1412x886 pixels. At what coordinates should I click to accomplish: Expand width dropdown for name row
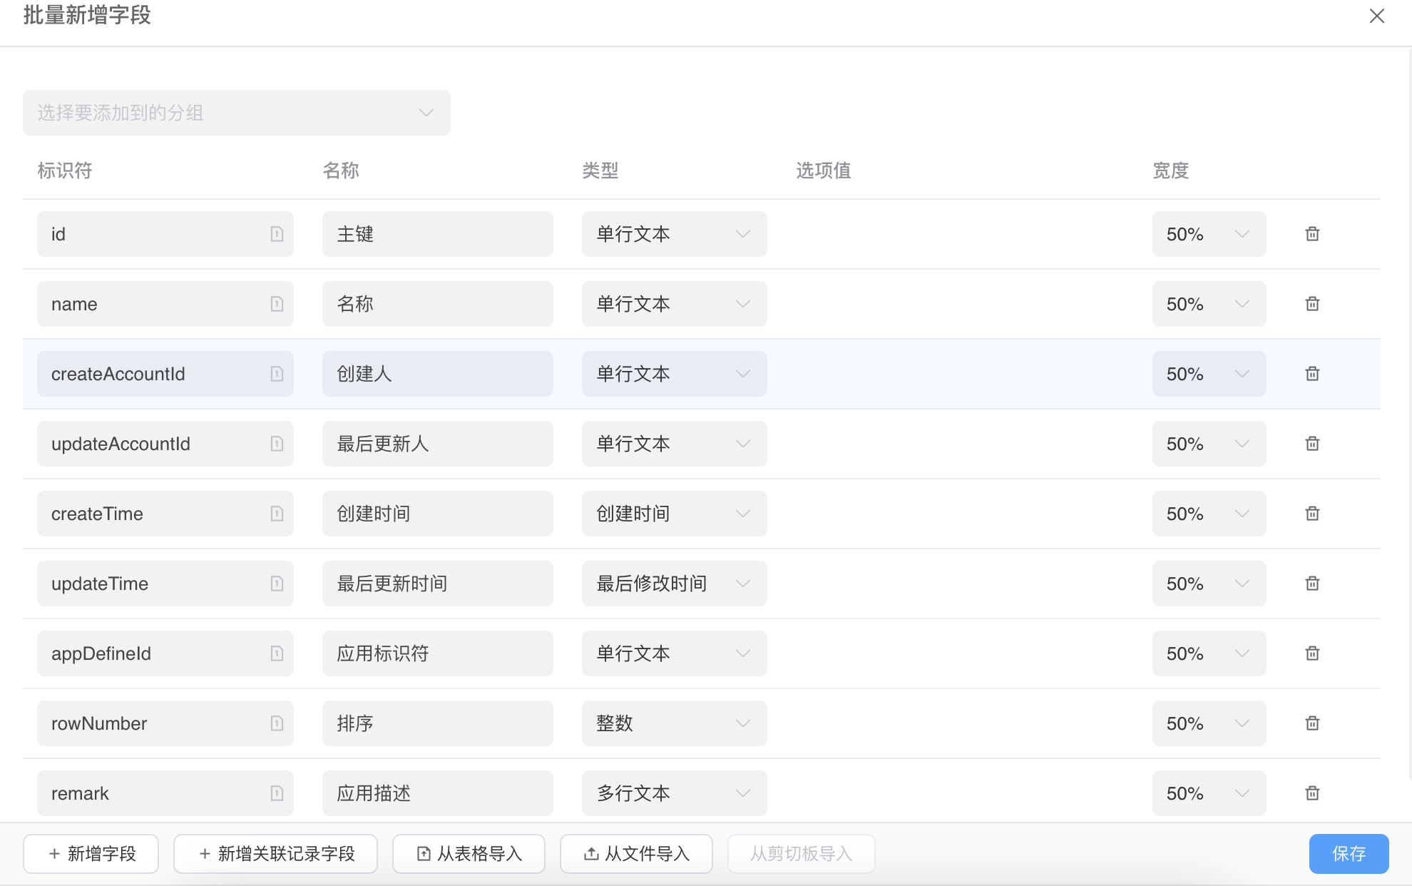[1209, 304]
